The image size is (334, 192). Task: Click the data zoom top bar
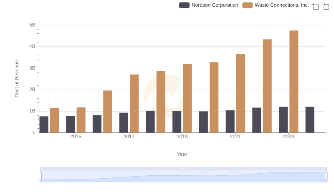pos(183,168)
